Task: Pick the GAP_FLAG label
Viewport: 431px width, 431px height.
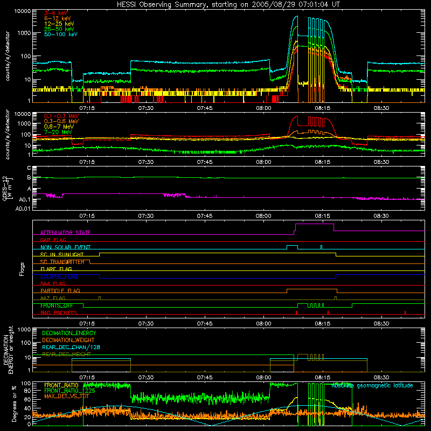Action: (53, 240)
